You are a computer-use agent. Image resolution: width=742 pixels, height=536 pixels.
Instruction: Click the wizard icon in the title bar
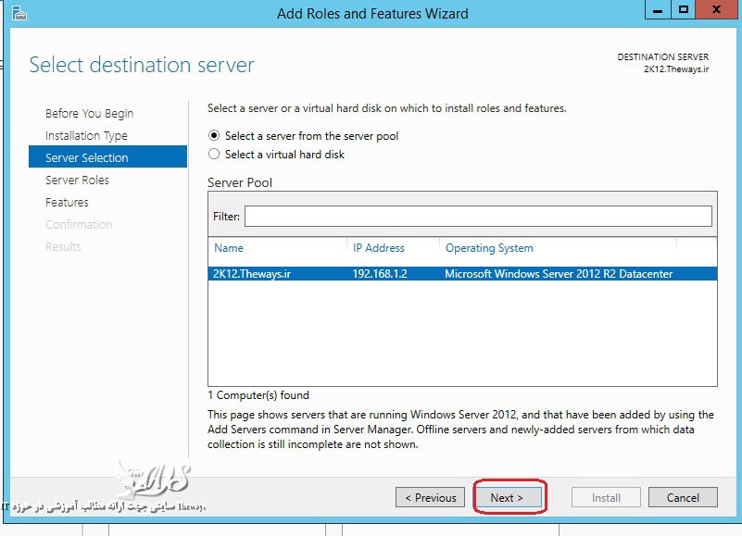19,13
